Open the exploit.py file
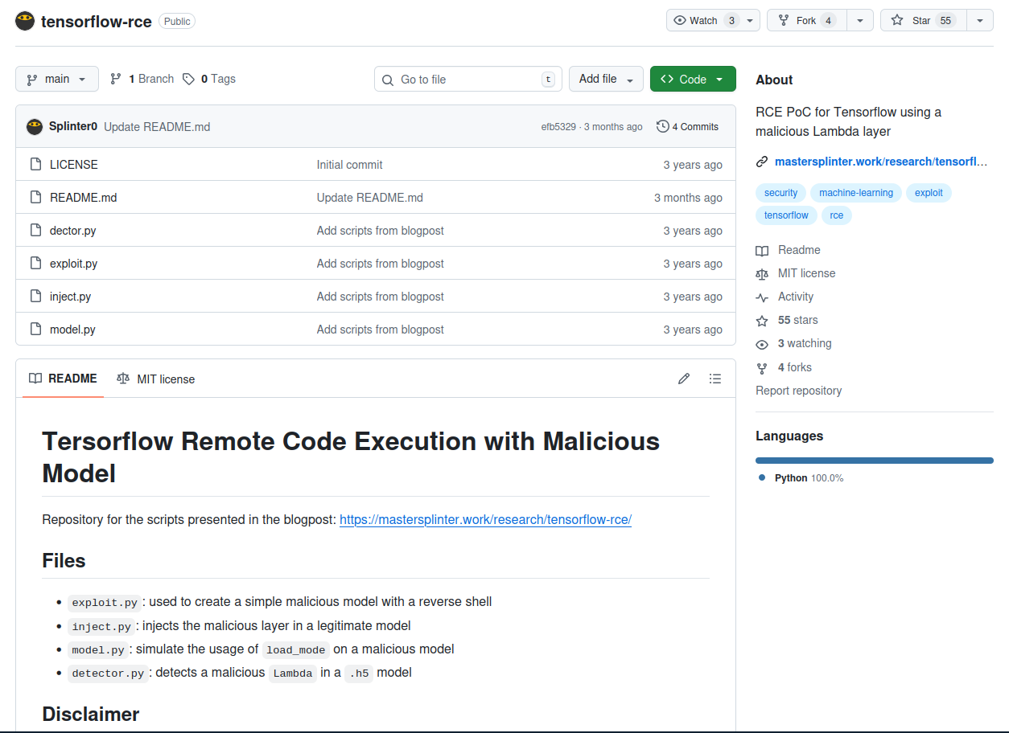The width and height of the screenshot is (1009, 733). coord(73,264)
